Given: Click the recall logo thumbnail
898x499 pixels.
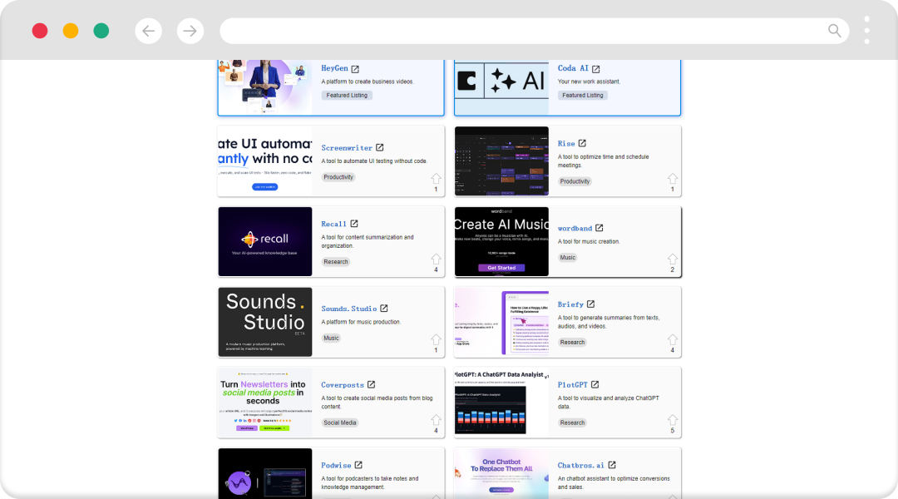Looking at the screenshot, I should click(x=265, y=241).
